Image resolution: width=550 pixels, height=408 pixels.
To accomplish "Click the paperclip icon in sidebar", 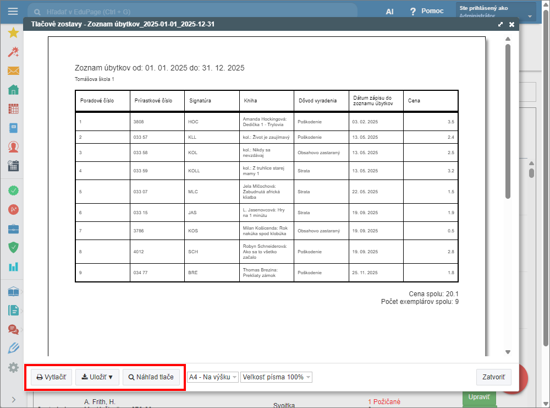I will (13, 348).
